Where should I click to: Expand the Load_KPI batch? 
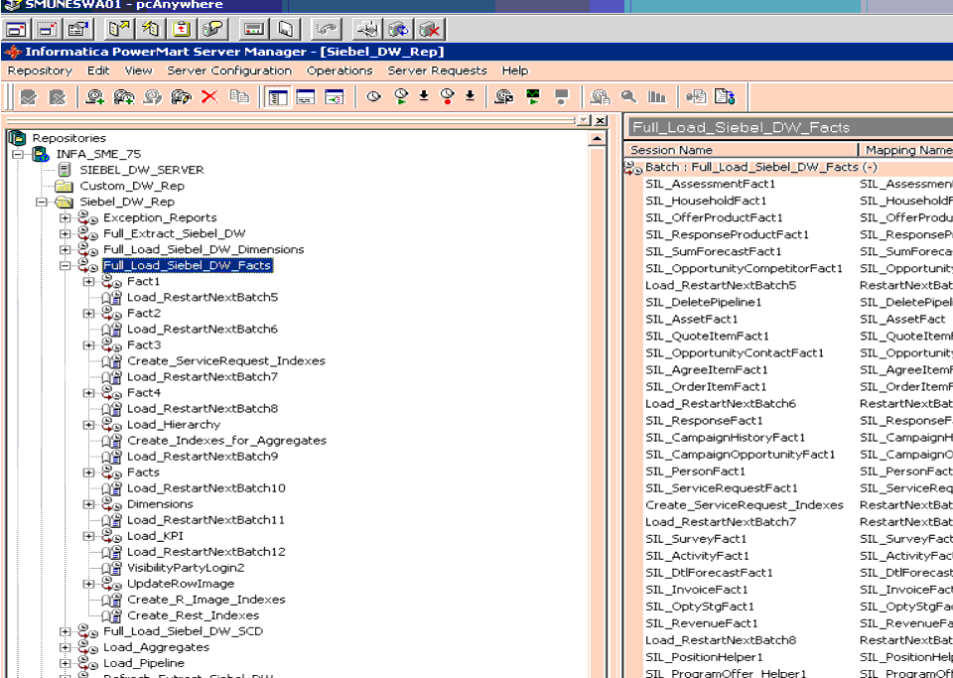[88, 536]
